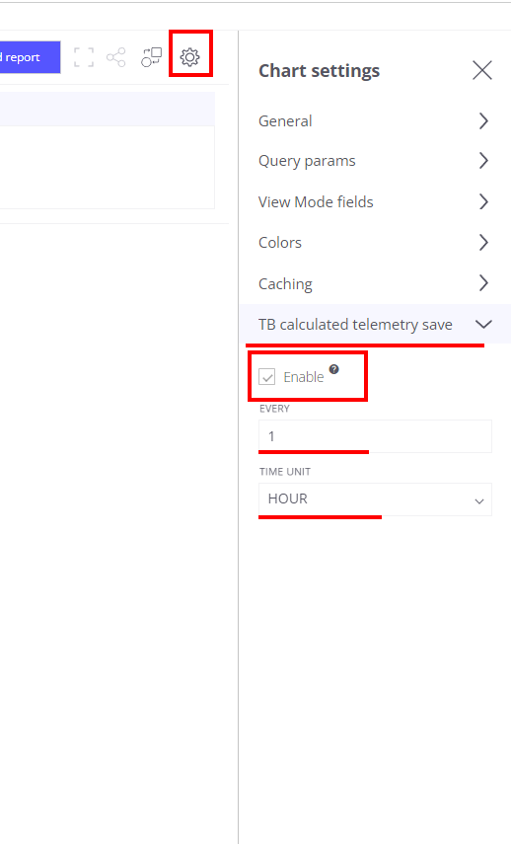Click the EVERY interval input field
This screenshot has width=511, height=844.
[x=375, y=436]
